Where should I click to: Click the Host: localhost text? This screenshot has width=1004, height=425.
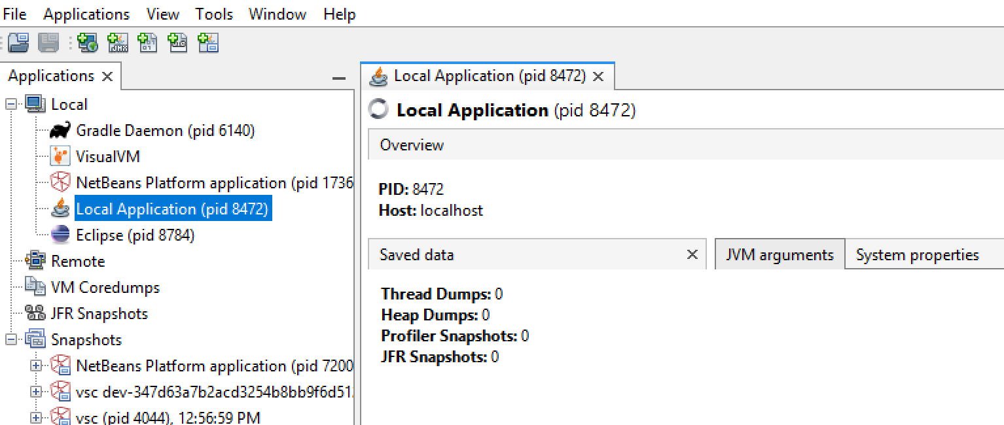(x=431, y=211)
